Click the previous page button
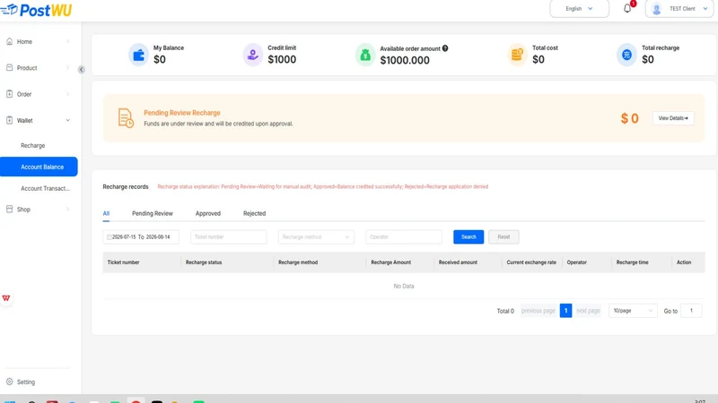The height and width of the screenshot is (403, 718). (538, 311)
